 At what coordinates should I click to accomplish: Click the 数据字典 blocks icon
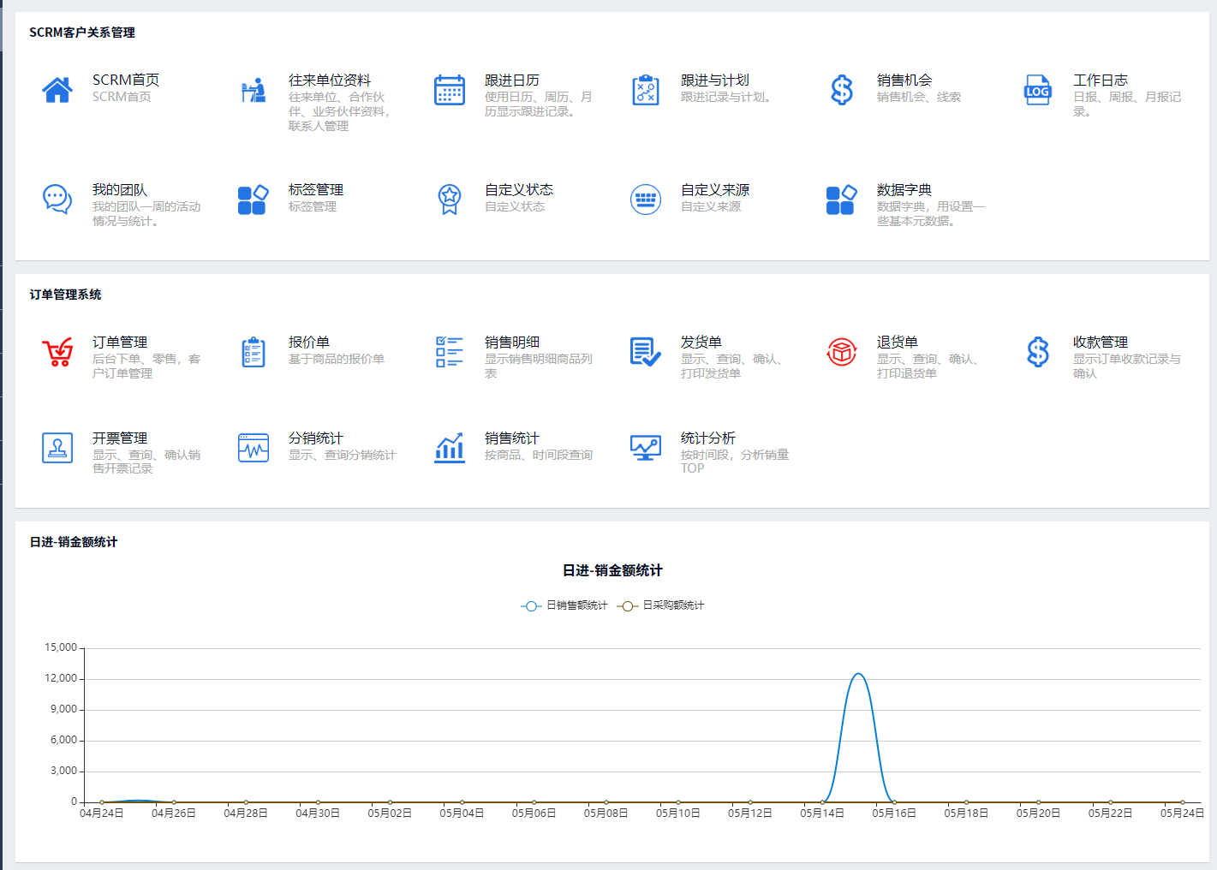click(x=842, y=200)
